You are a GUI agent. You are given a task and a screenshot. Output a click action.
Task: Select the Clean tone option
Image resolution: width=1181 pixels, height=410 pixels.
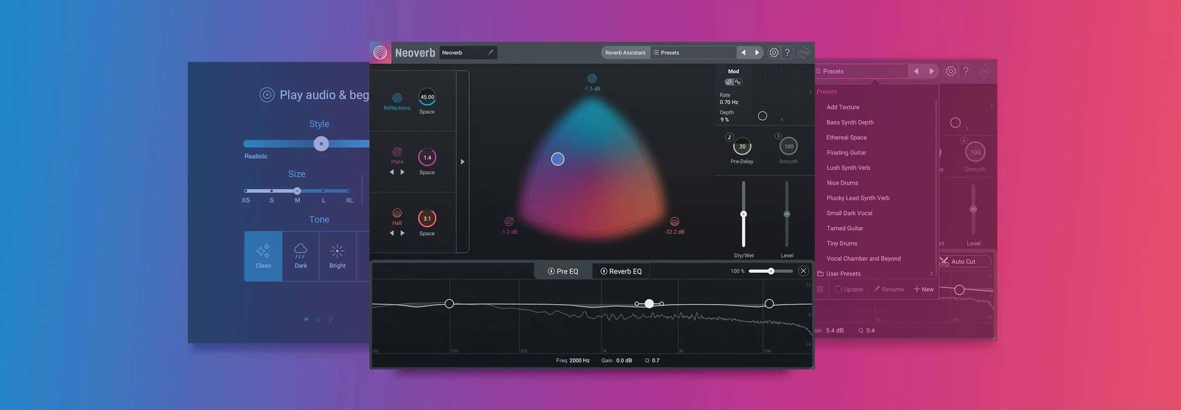coord(263,256)
